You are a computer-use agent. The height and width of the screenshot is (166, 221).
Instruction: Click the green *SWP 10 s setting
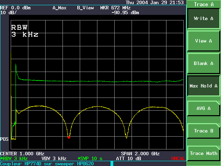(x=90, y=158)
